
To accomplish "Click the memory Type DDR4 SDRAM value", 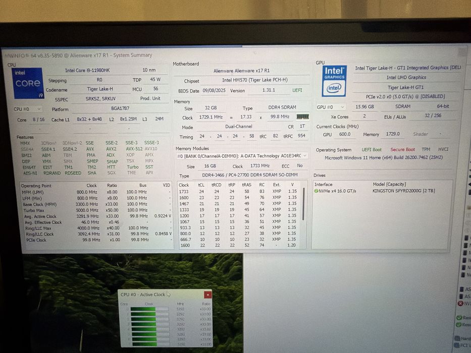I will 282,107.
